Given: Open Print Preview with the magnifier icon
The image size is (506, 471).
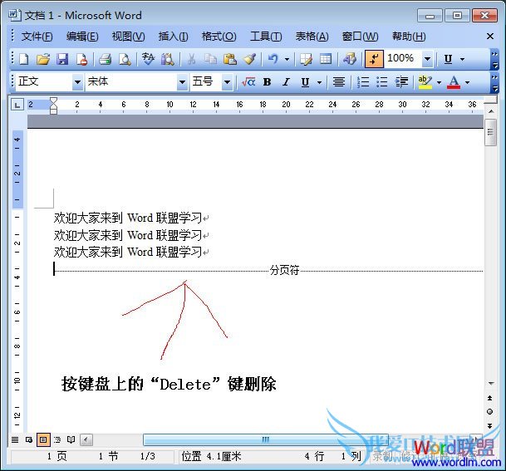Looking at the screenshot, I should [125, 59].
